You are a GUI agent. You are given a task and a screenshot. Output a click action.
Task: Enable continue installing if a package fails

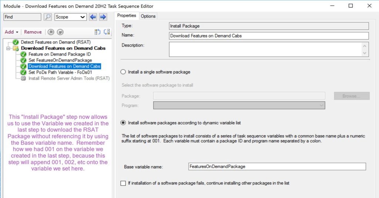(123, 183)
